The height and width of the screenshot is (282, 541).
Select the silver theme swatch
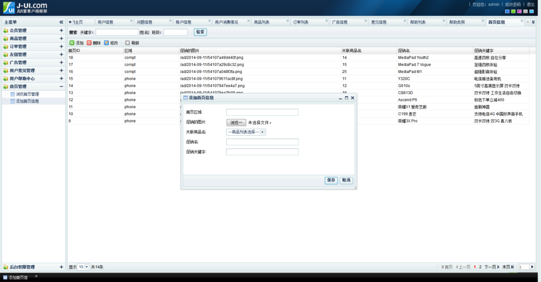526,12
